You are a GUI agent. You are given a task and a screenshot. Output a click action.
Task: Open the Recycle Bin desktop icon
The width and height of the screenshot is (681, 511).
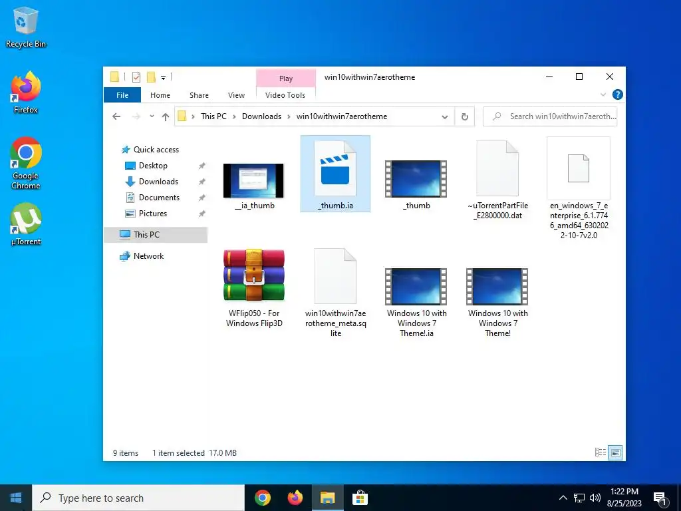[26, 27]
